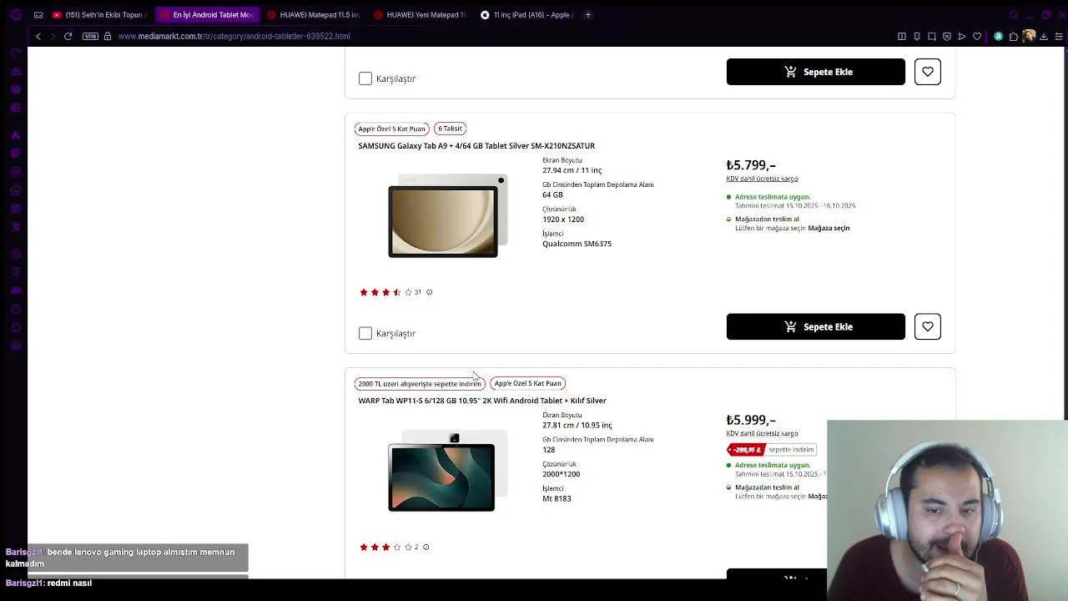Open X (Twitter) in browser sidebar

[x=15, y=227]
